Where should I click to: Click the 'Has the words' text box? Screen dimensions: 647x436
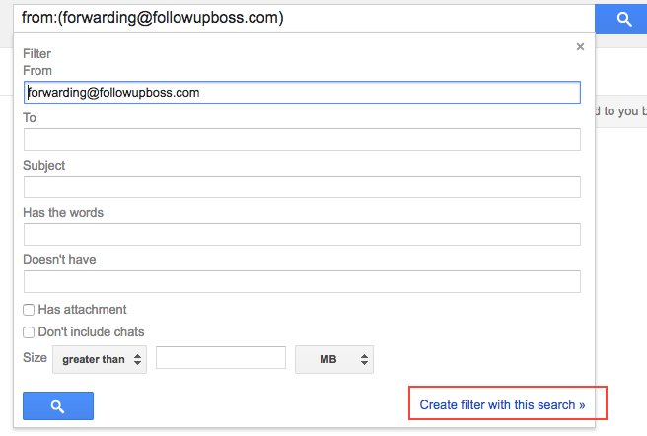tap(301, 234)
